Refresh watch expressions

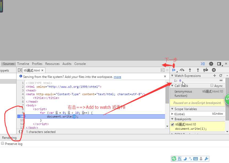tap(221, 76)
